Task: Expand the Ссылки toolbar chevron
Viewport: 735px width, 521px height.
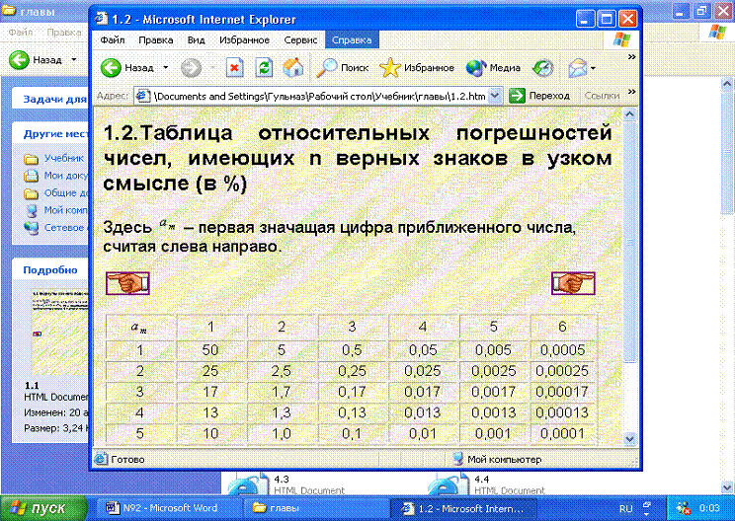Action: point(628,96)
